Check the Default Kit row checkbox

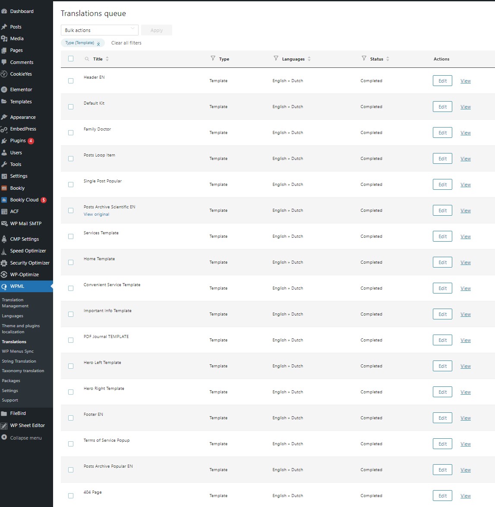[71, 107]
